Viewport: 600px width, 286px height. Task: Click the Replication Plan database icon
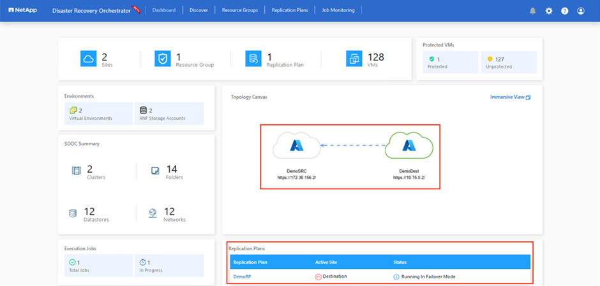(253, 59)
